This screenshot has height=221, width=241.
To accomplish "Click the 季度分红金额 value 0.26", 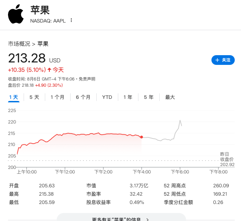I will pyautogui.click(x=218, y=202).
